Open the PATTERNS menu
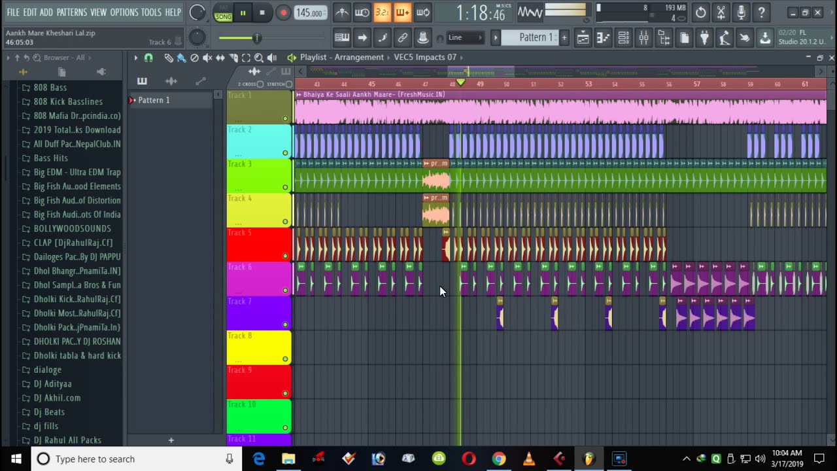 [x=71, y=12]
